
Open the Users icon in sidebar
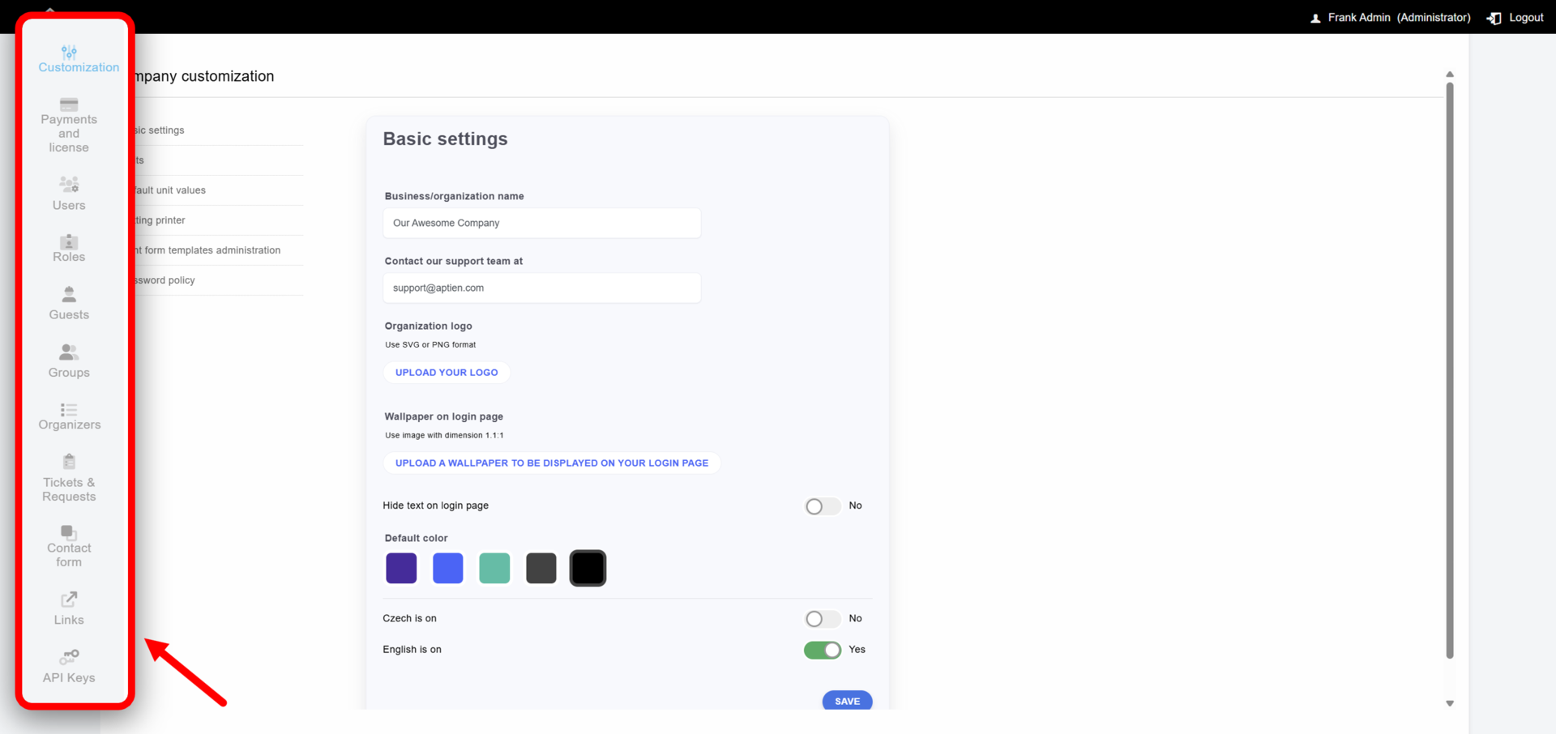[x=69, y=185]
